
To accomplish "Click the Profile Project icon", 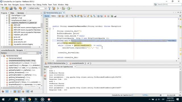I will (x=69, y=8).
